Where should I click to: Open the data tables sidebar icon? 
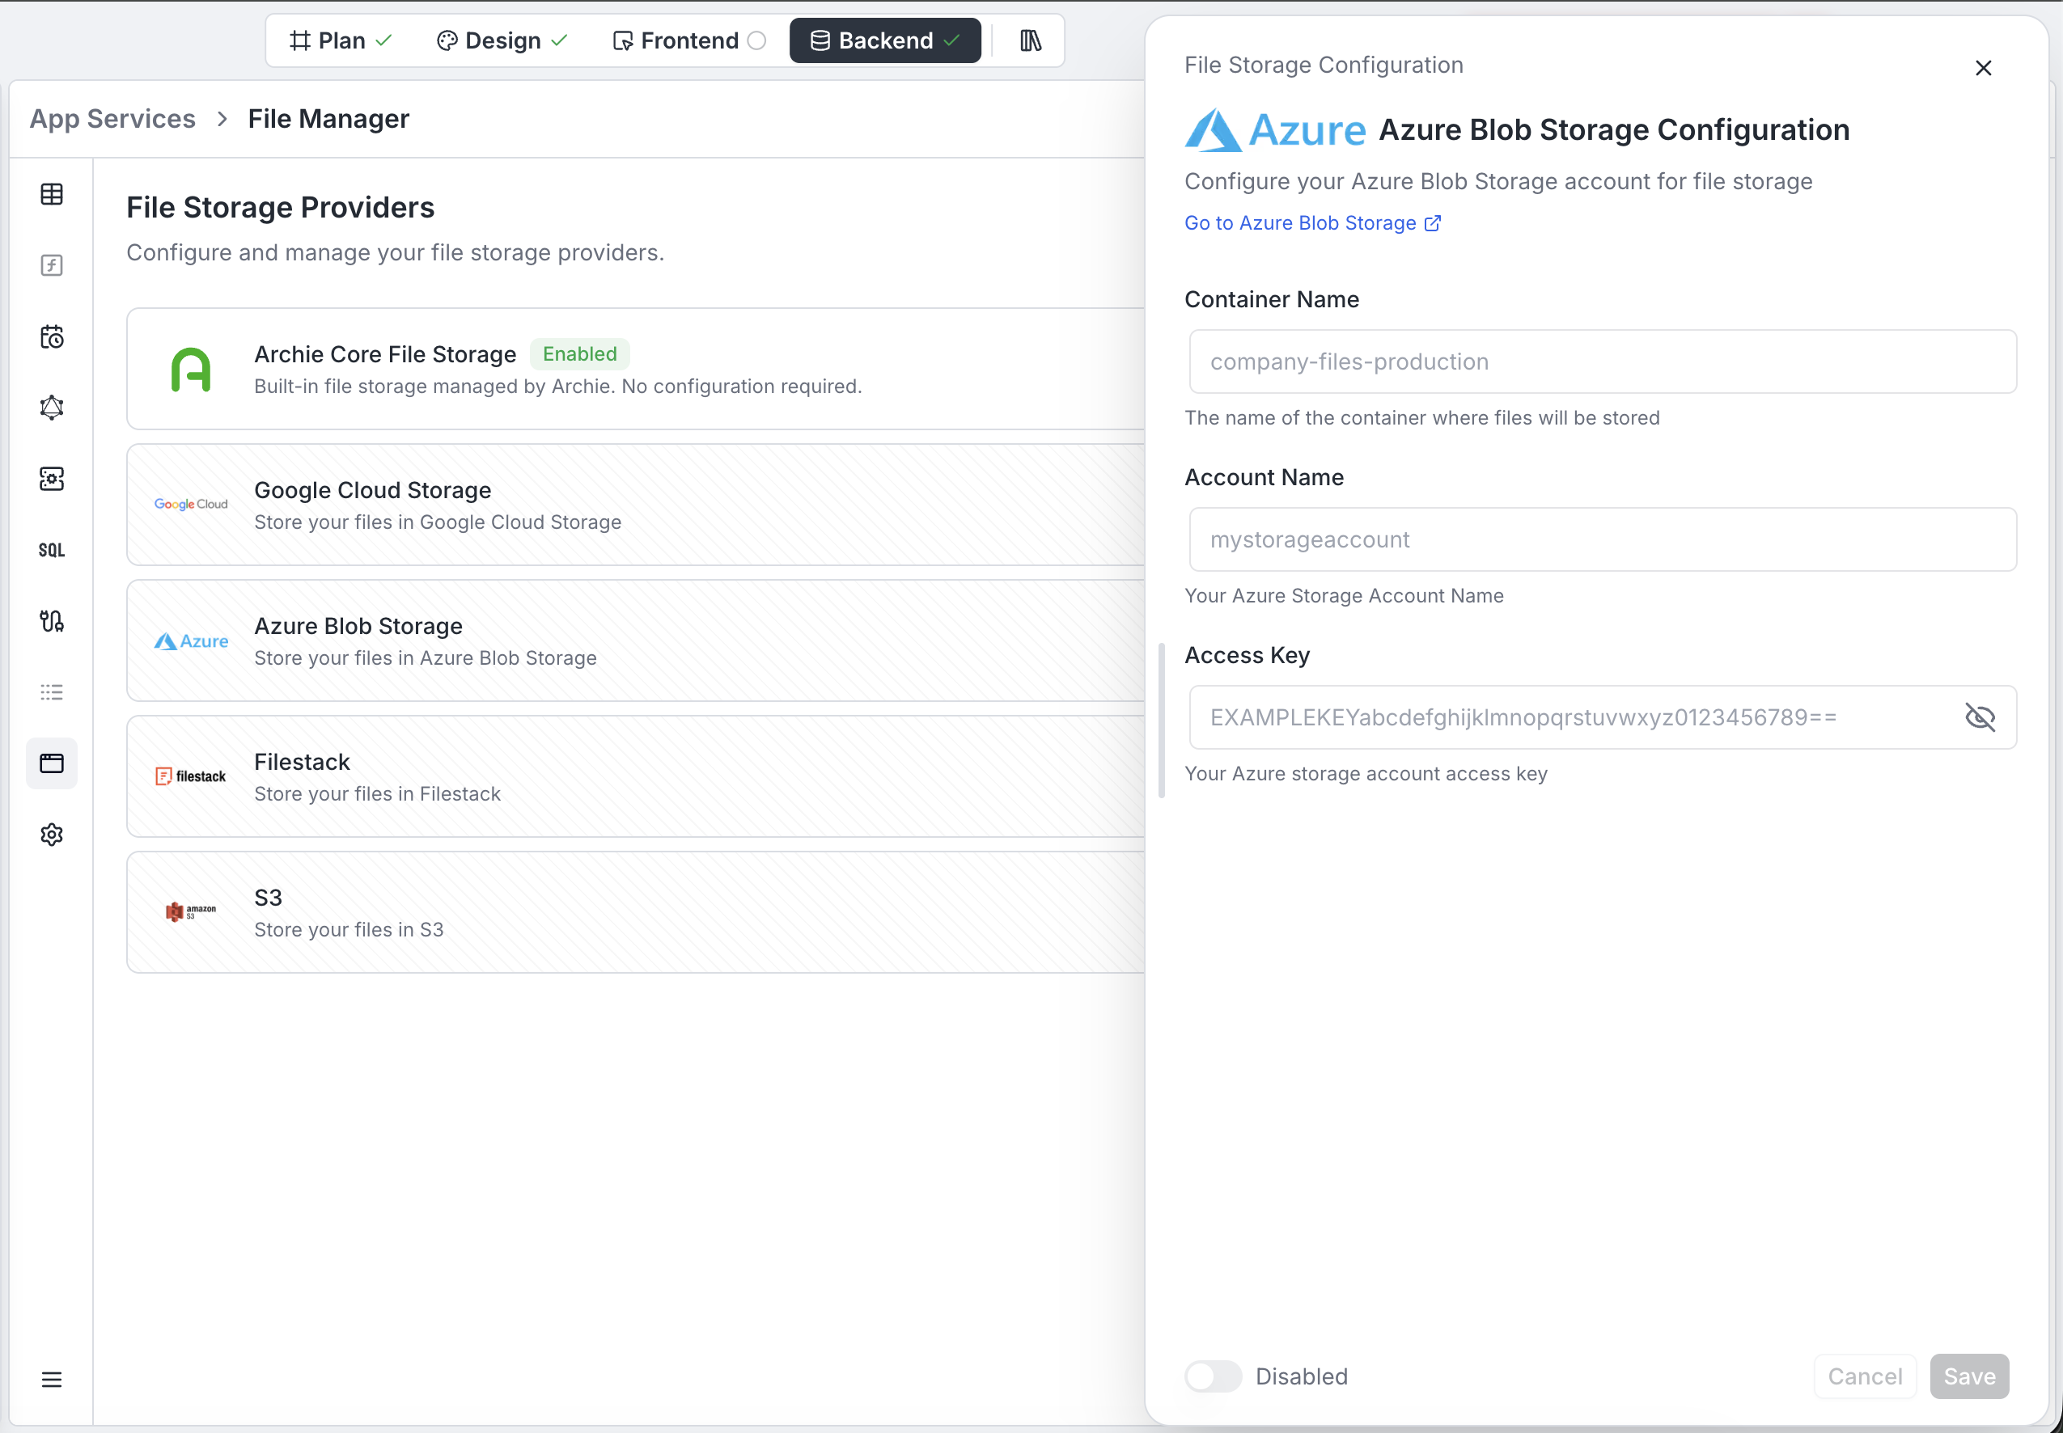[x=51, y=194]
